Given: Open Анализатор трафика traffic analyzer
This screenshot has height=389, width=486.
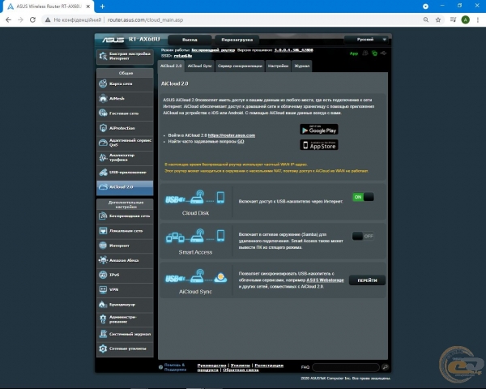Looking at the screenshot, I should pyautogui.click(x=125, y=157).
